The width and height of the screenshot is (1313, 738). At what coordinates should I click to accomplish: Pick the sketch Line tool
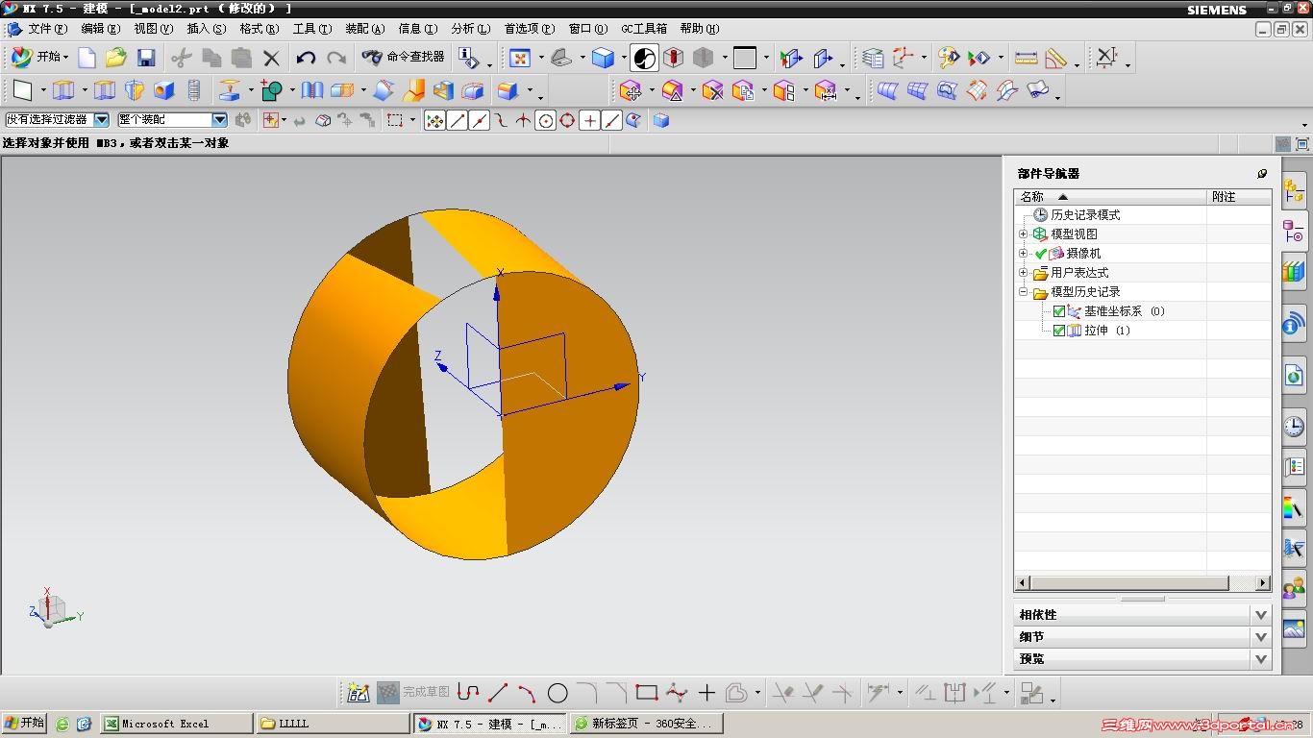pos(498,692)
